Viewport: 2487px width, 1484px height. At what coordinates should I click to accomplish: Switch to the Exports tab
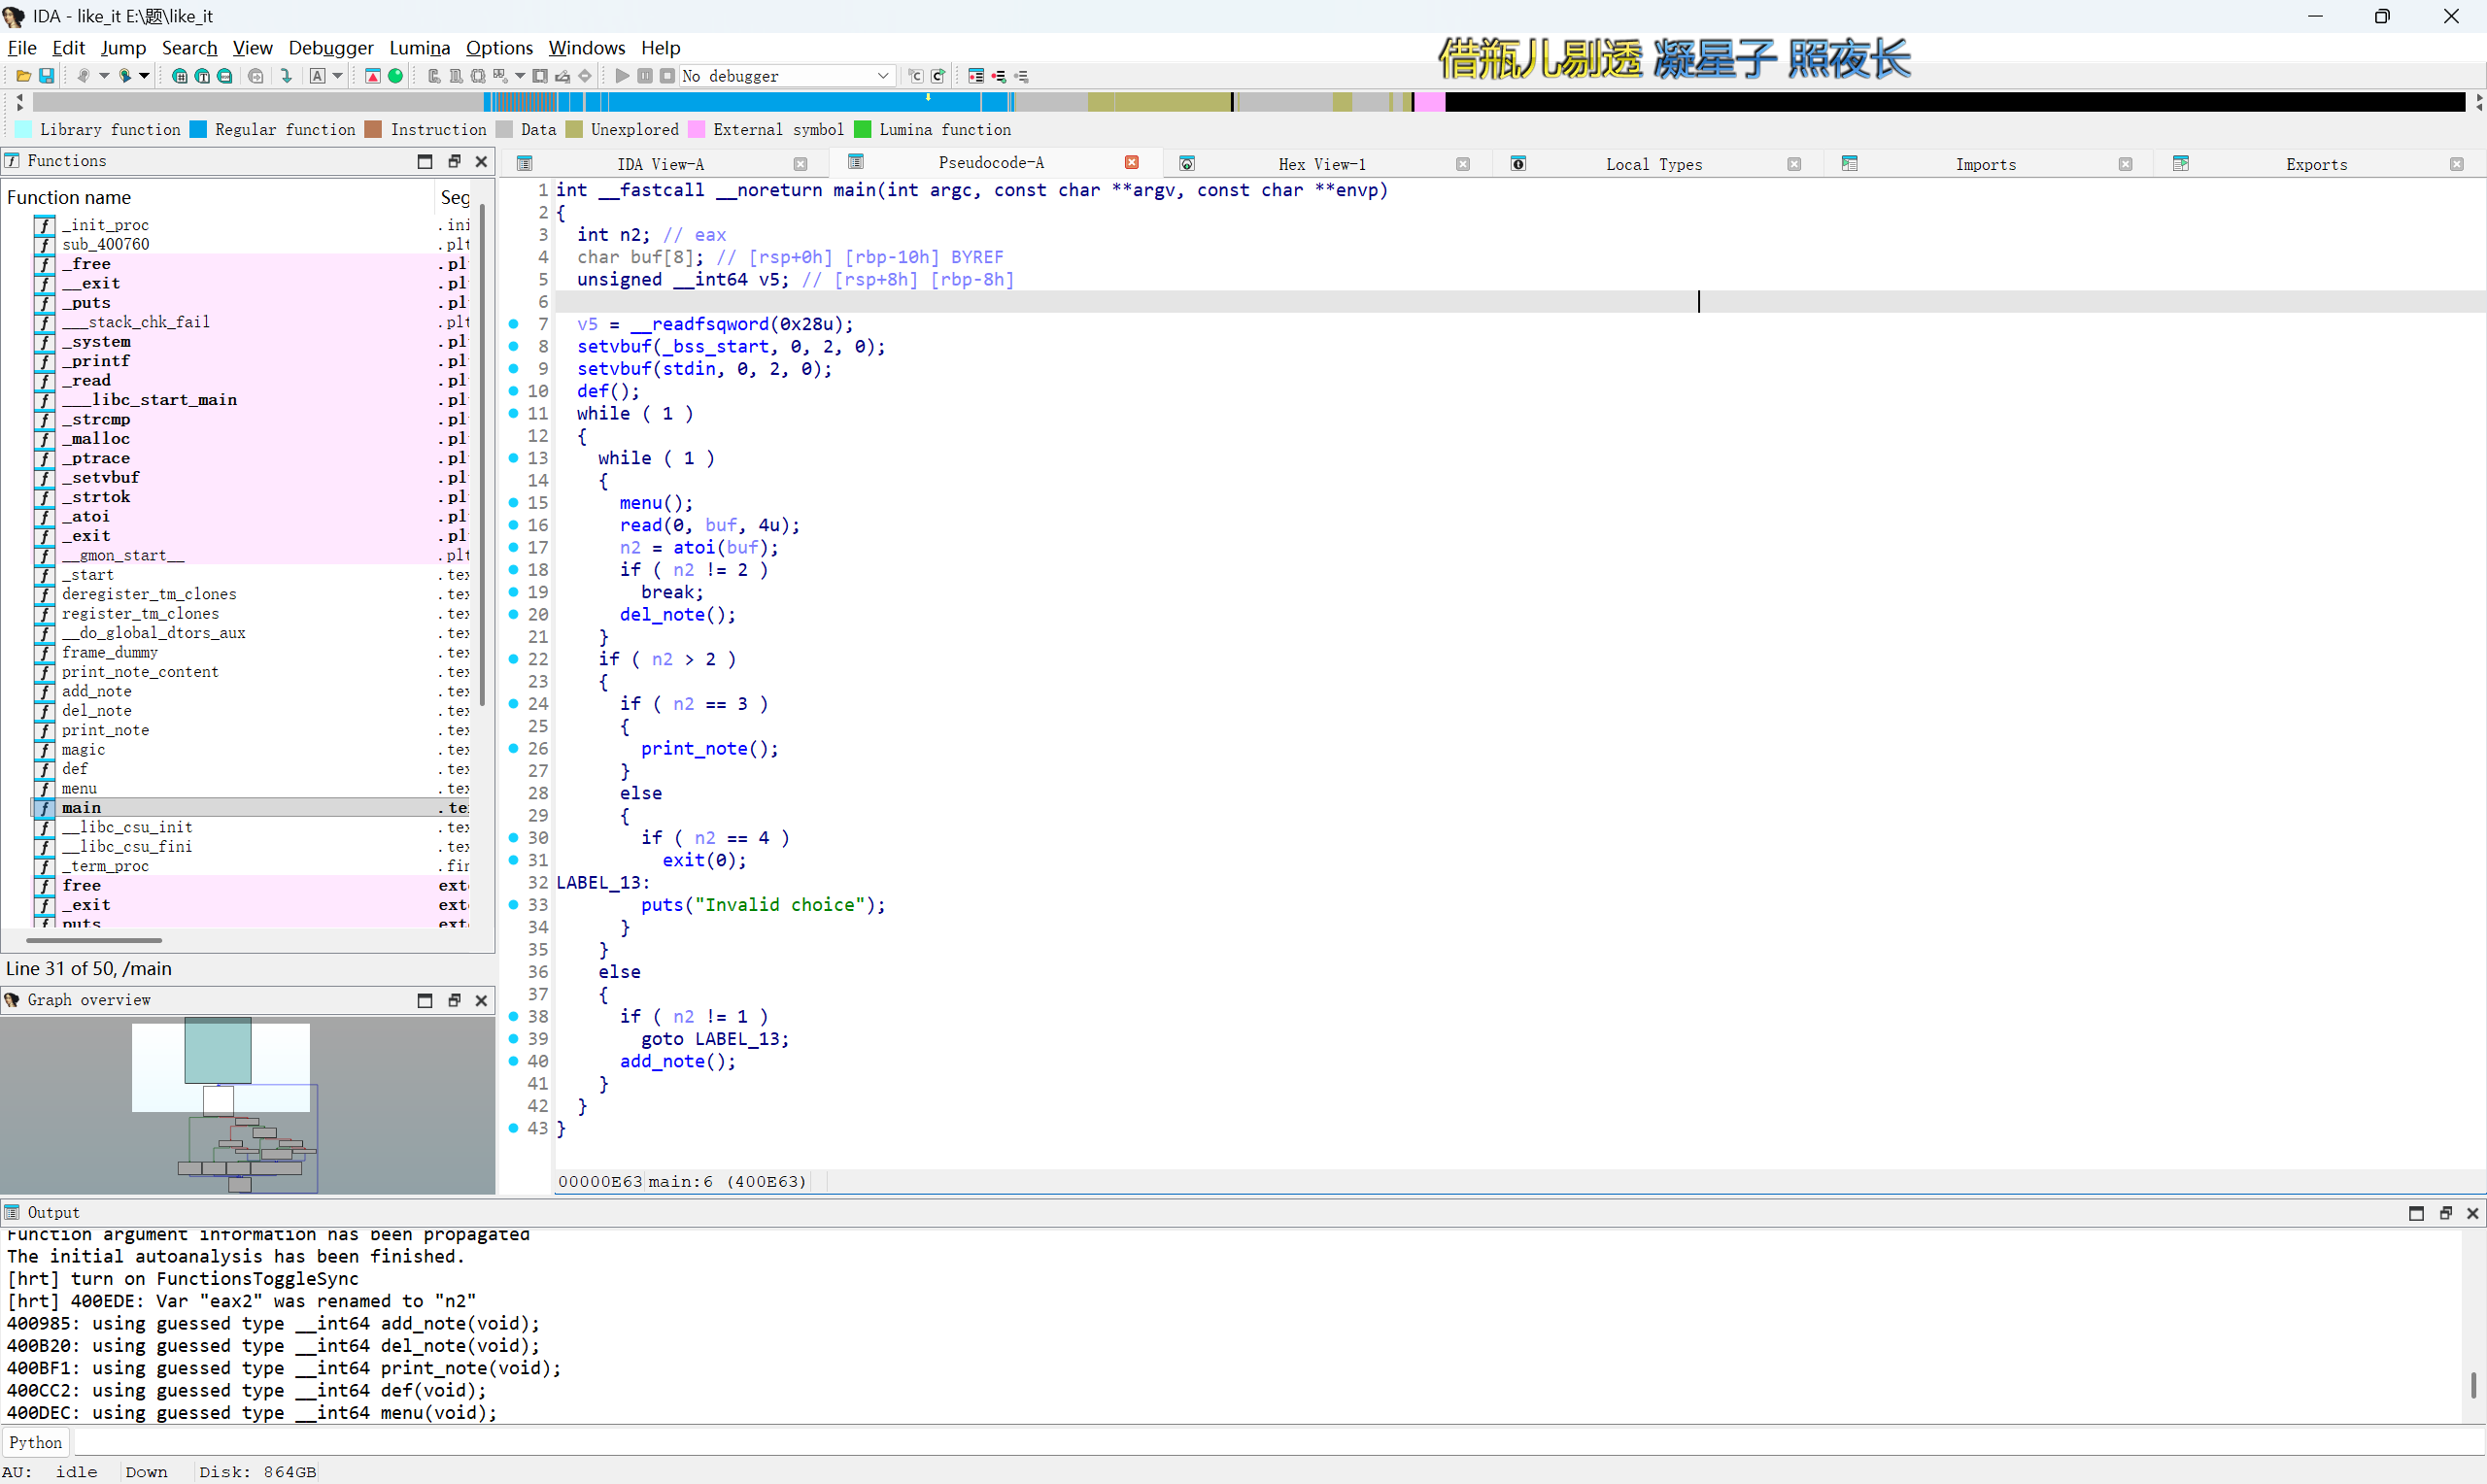(2316, 164)
